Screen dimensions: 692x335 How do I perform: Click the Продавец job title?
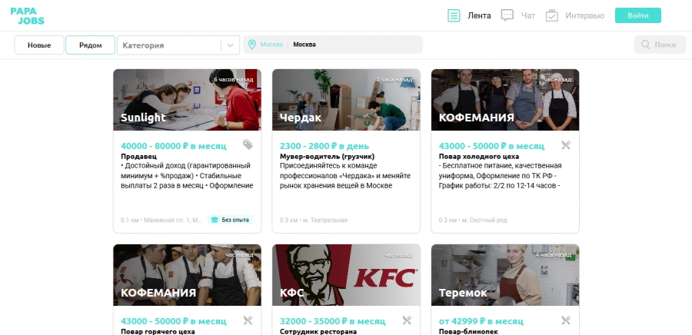point(138,156)
